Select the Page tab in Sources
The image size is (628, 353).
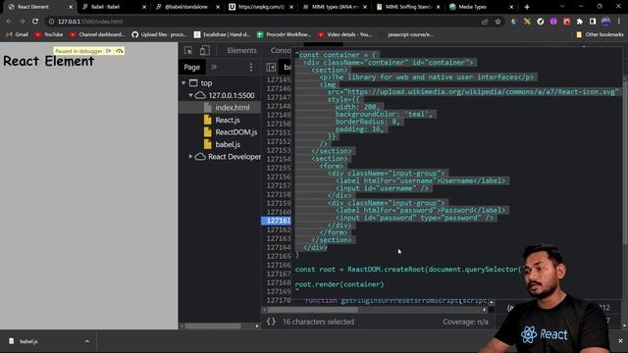(x=192, y=67)
